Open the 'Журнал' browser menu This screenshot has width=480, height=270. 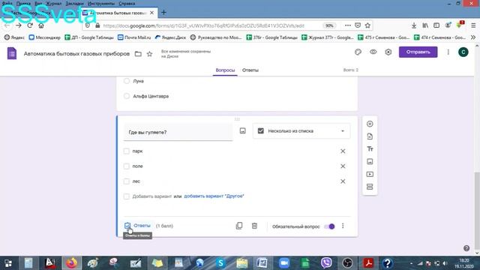(53, 4)
